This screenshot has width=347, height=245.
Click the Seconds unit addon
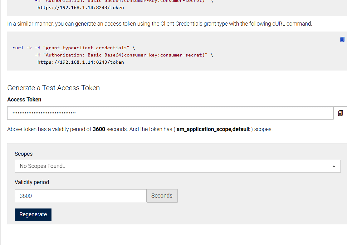[162, 196]
